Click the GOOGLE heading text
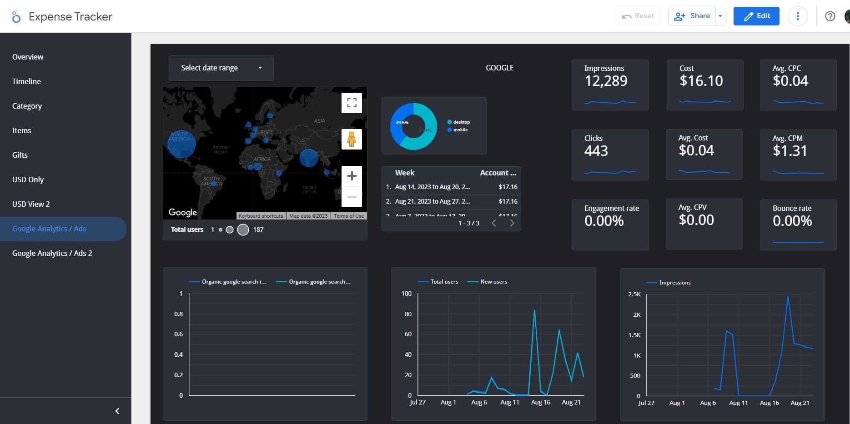Image resolution: width=850 pixels, height=424 pixels. pyautogui.click(x=499, y=68)
